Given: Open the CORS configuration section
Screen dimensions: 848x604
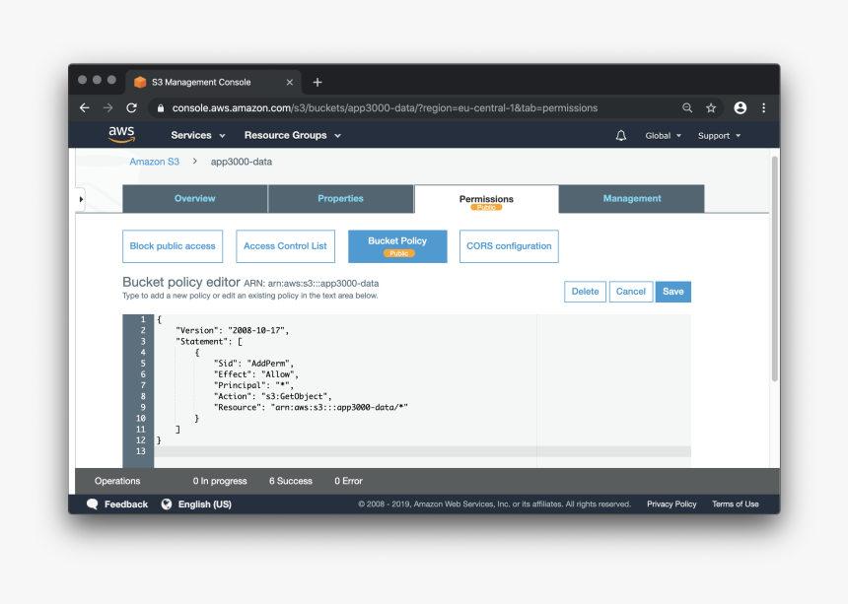Looking at the screenshot, I should pos(509,246).
